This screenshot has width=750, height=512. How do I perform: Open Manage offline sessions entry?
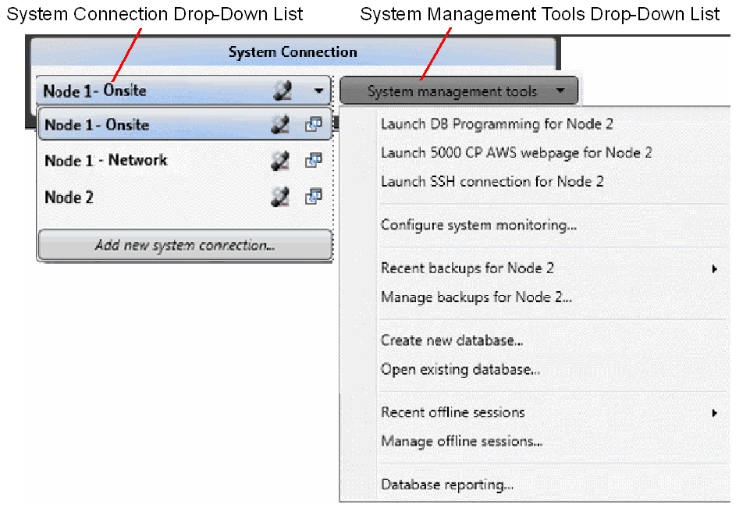[x=461, y=441]
